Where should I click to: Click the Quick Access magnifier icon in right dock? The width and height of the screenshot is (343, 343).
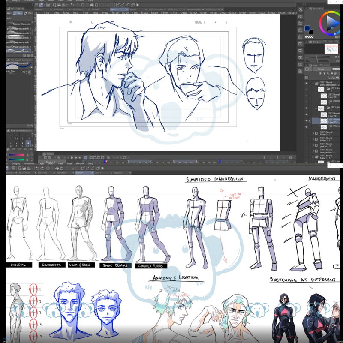(x=301, y=9)
